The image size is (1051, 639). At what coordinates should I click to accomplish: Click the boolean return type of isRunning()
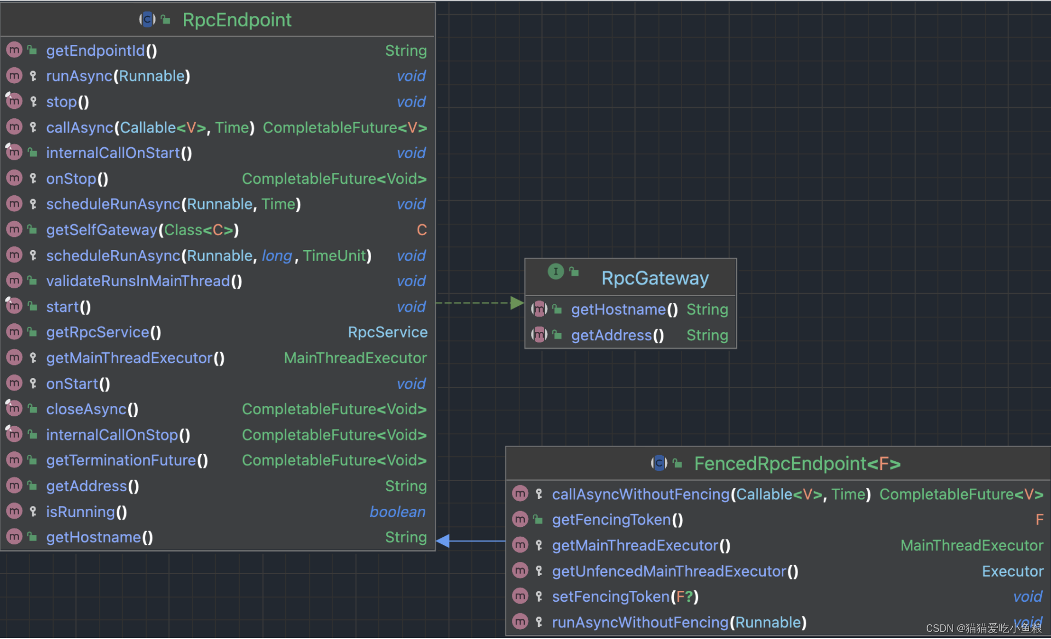tap(398, 512)
